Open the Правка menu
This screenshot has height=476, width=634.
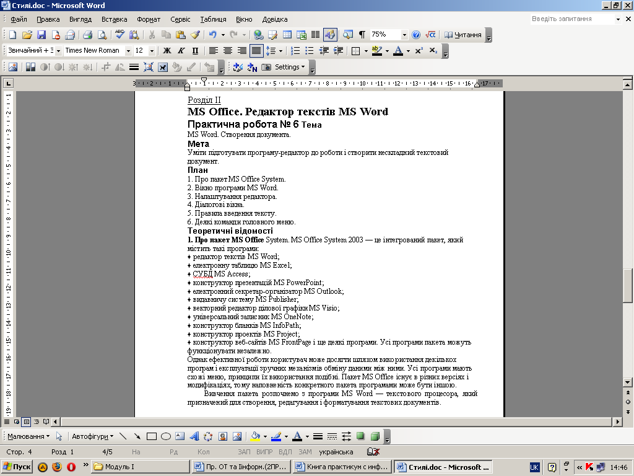click(x=48, y=19)
